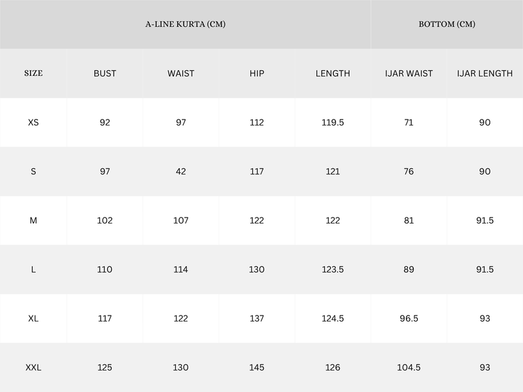The height and width of the screenshot is (392, 523).
Task: Select the BUST column header
Action: (105, 73)
